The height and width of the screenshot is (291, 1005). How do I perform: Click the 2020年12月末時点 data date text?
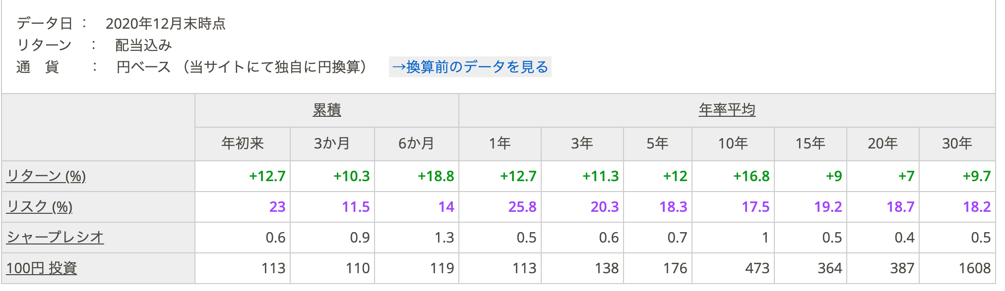coord(166,24)
